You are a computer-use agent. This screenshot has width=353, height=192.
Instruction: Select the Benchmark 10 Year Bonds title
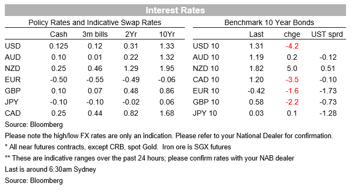click(269, 22)
